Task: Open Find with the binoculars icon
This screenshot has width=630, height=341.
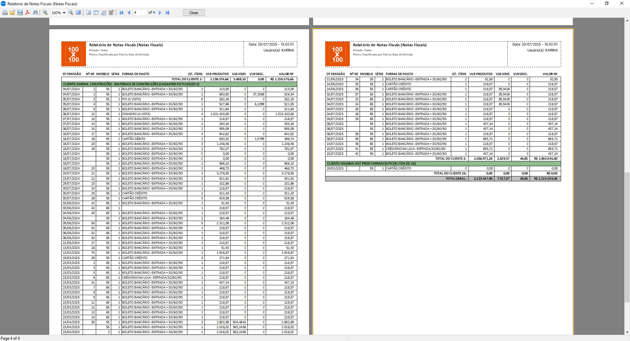Action: coord(35,13)
